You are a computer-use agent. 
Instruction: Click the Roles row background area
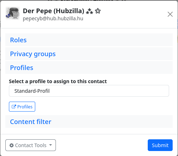99,40
